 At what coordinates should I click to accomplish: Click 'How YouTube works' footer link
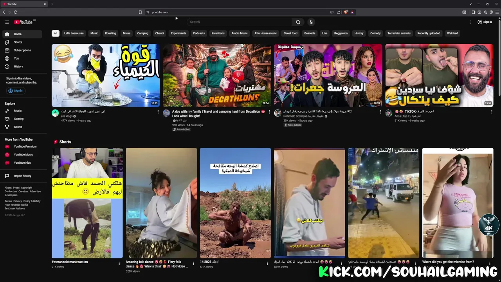pos(16,205)
